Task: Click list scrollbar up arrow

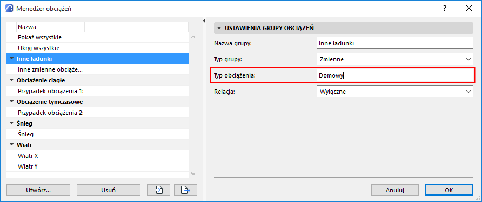Action: [193, 37]
